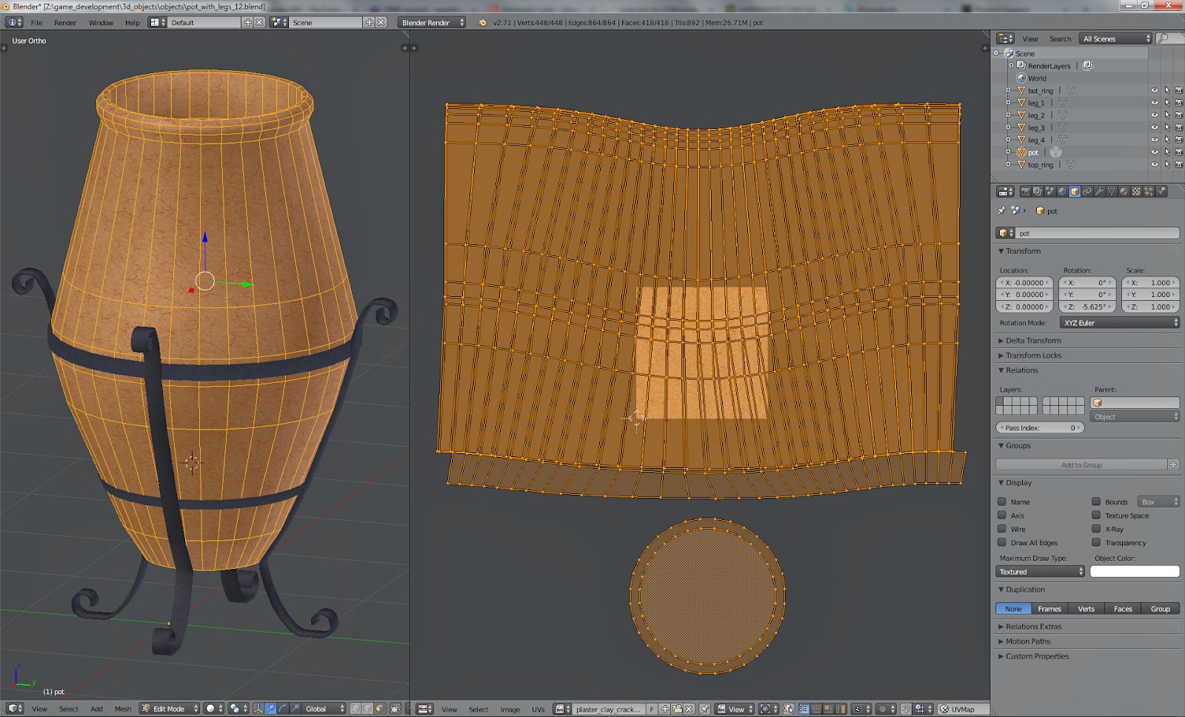The height and width of the screenshot is (717, 1185).
Task: Select the Object Constraints chain icon
Action: (1087, 190)
